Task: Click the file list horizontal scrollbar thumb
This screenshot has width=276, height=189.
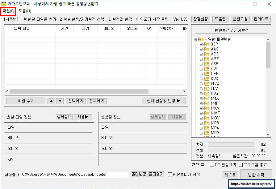Action: coord(79,91)
